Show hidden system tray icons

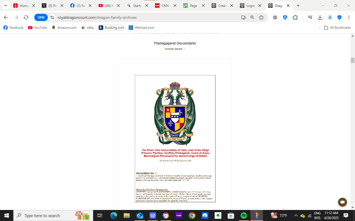296,215
